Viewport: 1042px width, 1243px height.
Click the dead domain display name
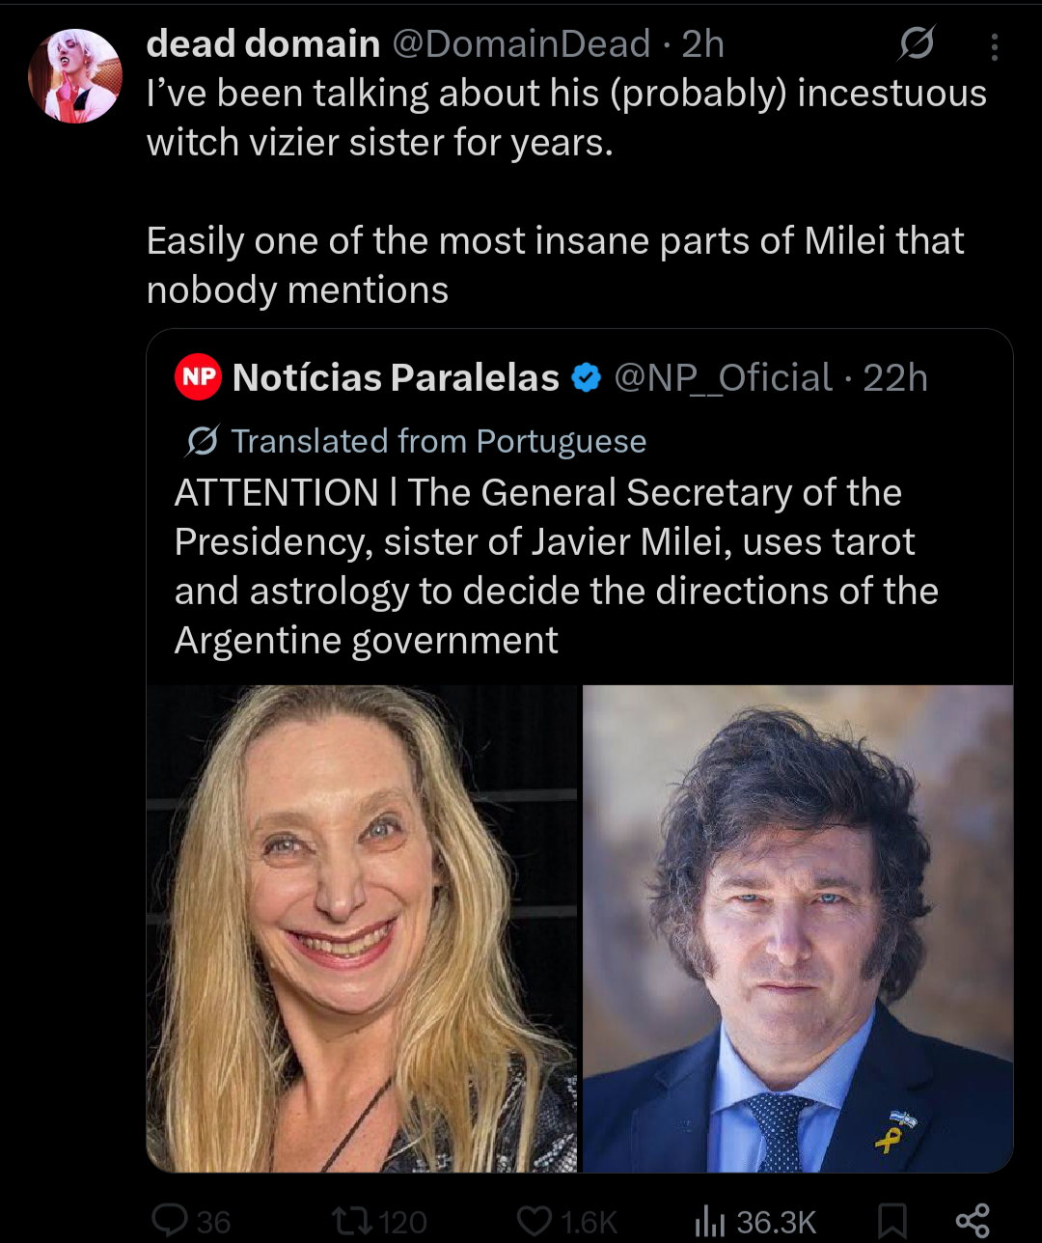(262, 44)
